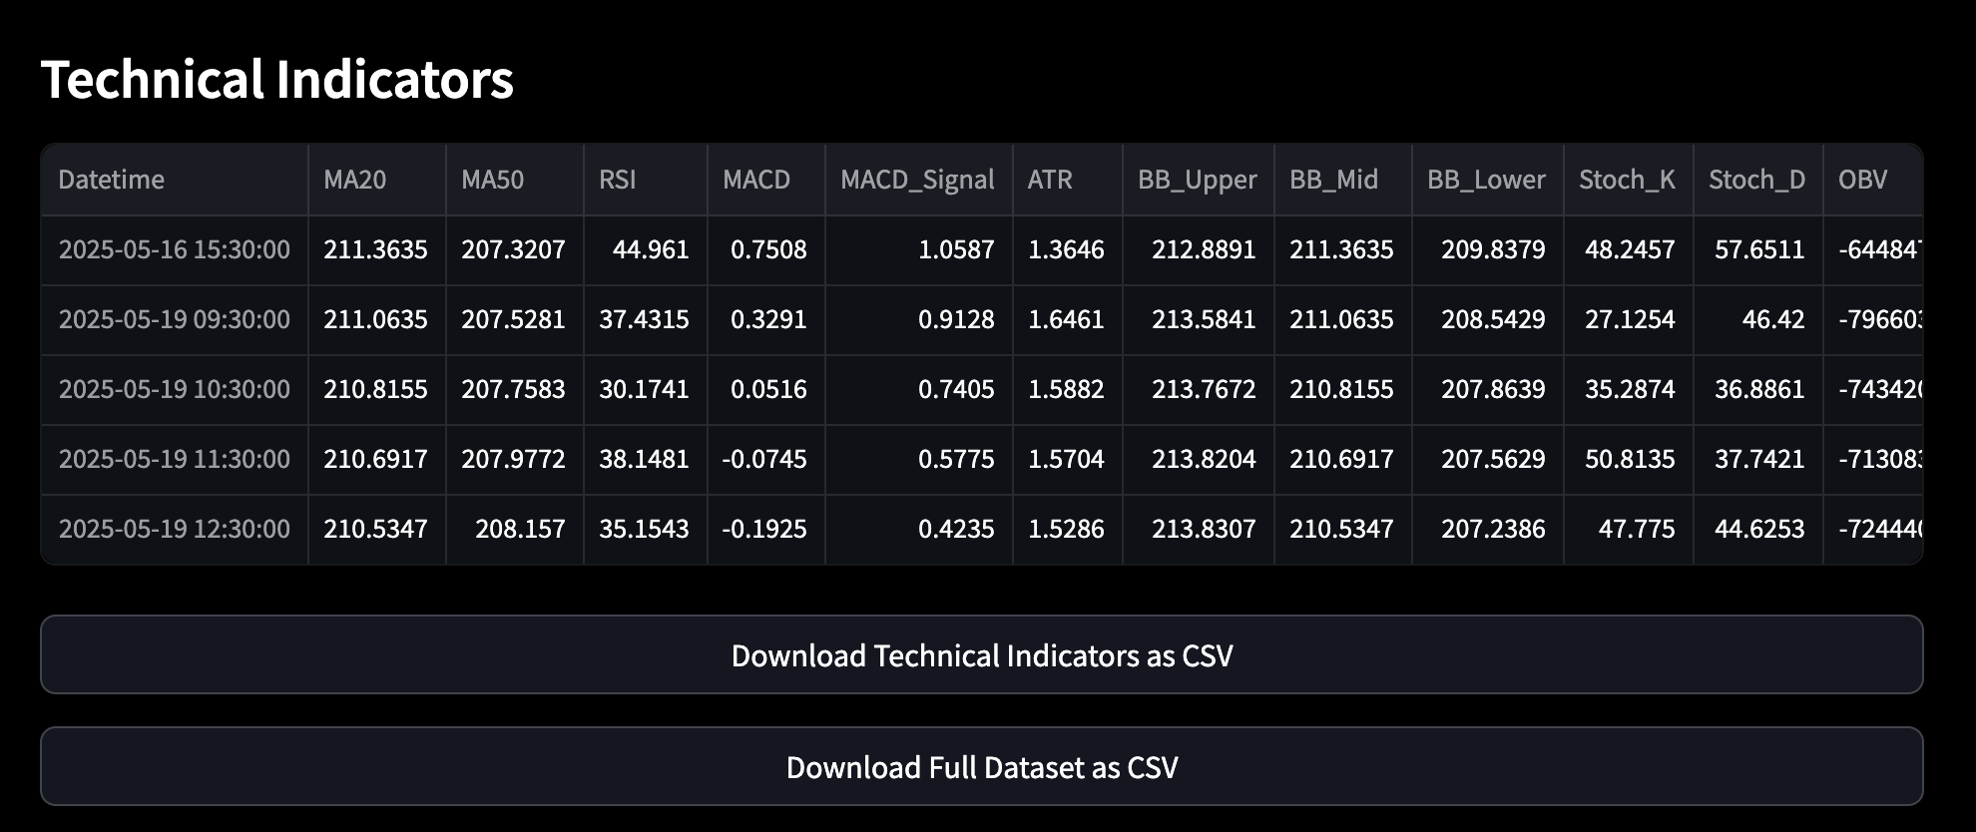Viewport: 1976px width, 832px height.
Task: Click MA50 cell 207.3207
Action: (x=515, y=249)
